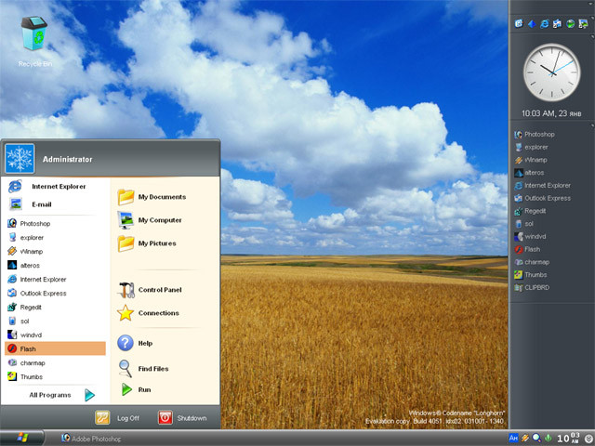595x446 pixels.
Task: Open charmap from the Start menu
Action: [x=27, y=363]
